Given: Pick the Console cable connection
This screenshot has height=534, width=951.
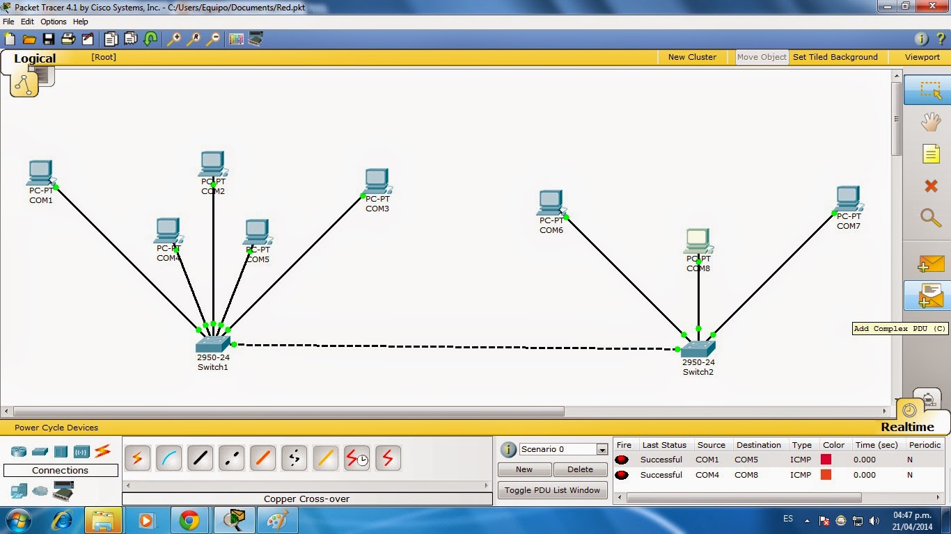Looking at the screenshot, I should click(168, 458).
